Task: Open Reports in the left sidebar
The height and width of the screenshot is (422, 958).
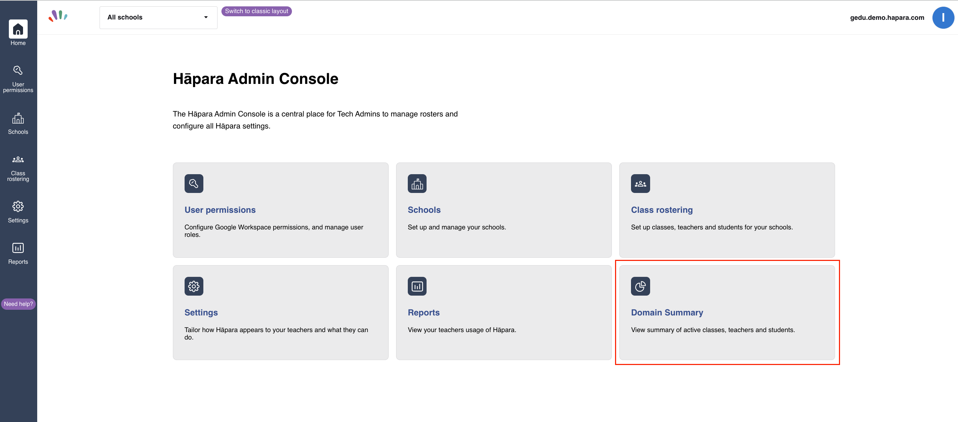Action: tap(18, 254)
